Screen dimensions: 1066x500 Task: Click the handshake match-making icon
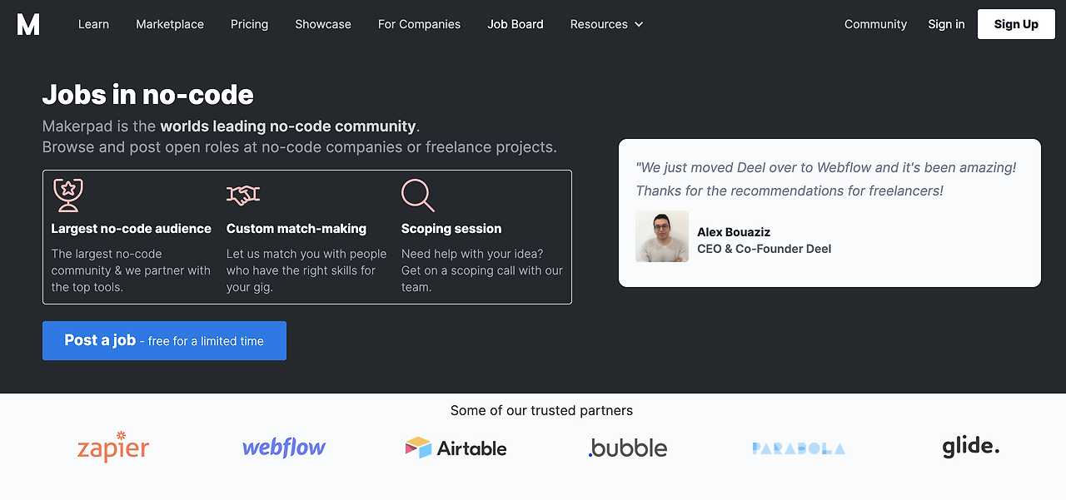coord(243,196)
